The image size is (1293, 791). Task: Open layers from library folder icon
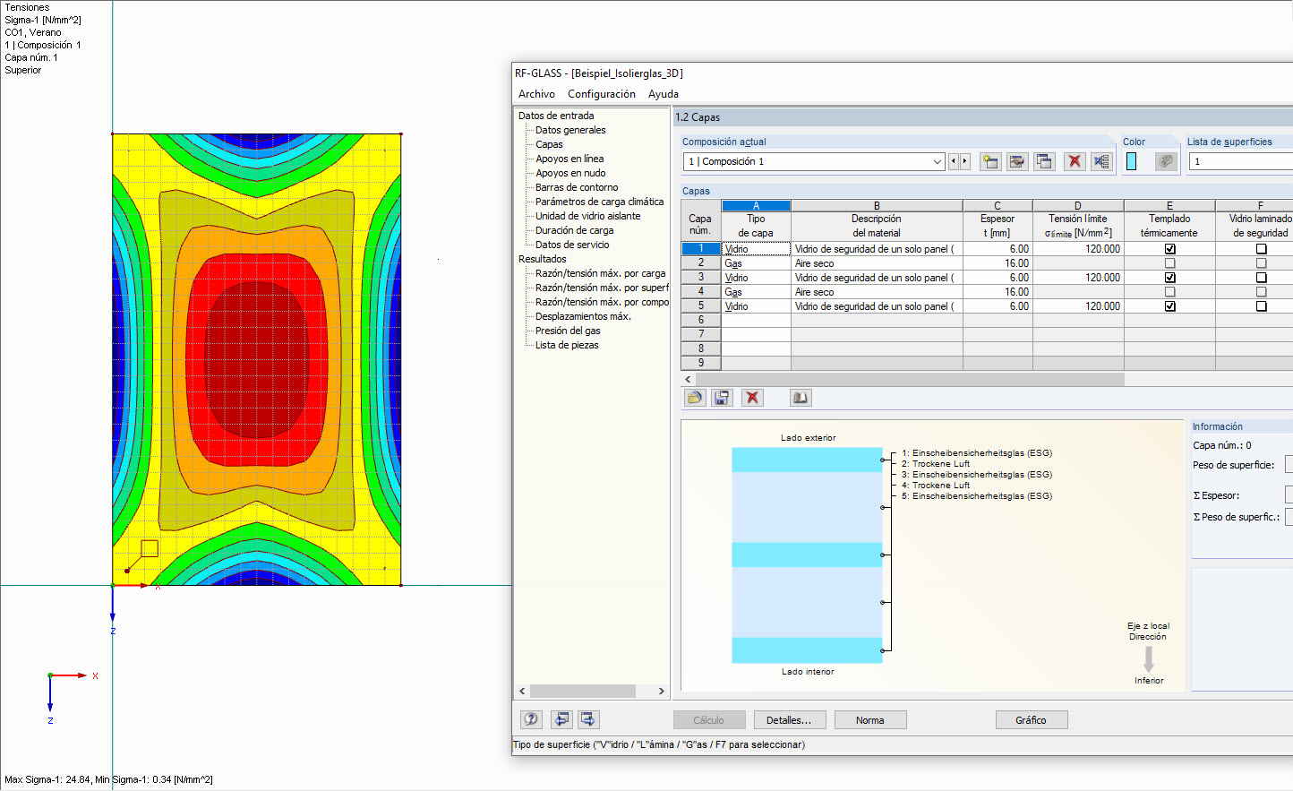point(695,398)
